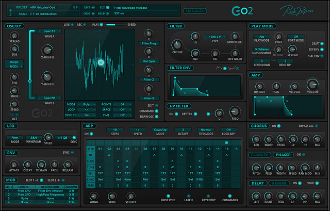Viewport: 330px width, 211px height.
Task: Click the arpeggiator Slide knob
Action: pos(112,196)
